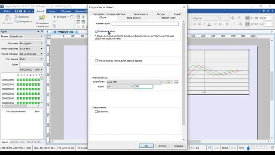This screenshot has height=155, width=275.
Task: Open the Показать Все адреса dropdown
Action: click(x=31, y=43)
